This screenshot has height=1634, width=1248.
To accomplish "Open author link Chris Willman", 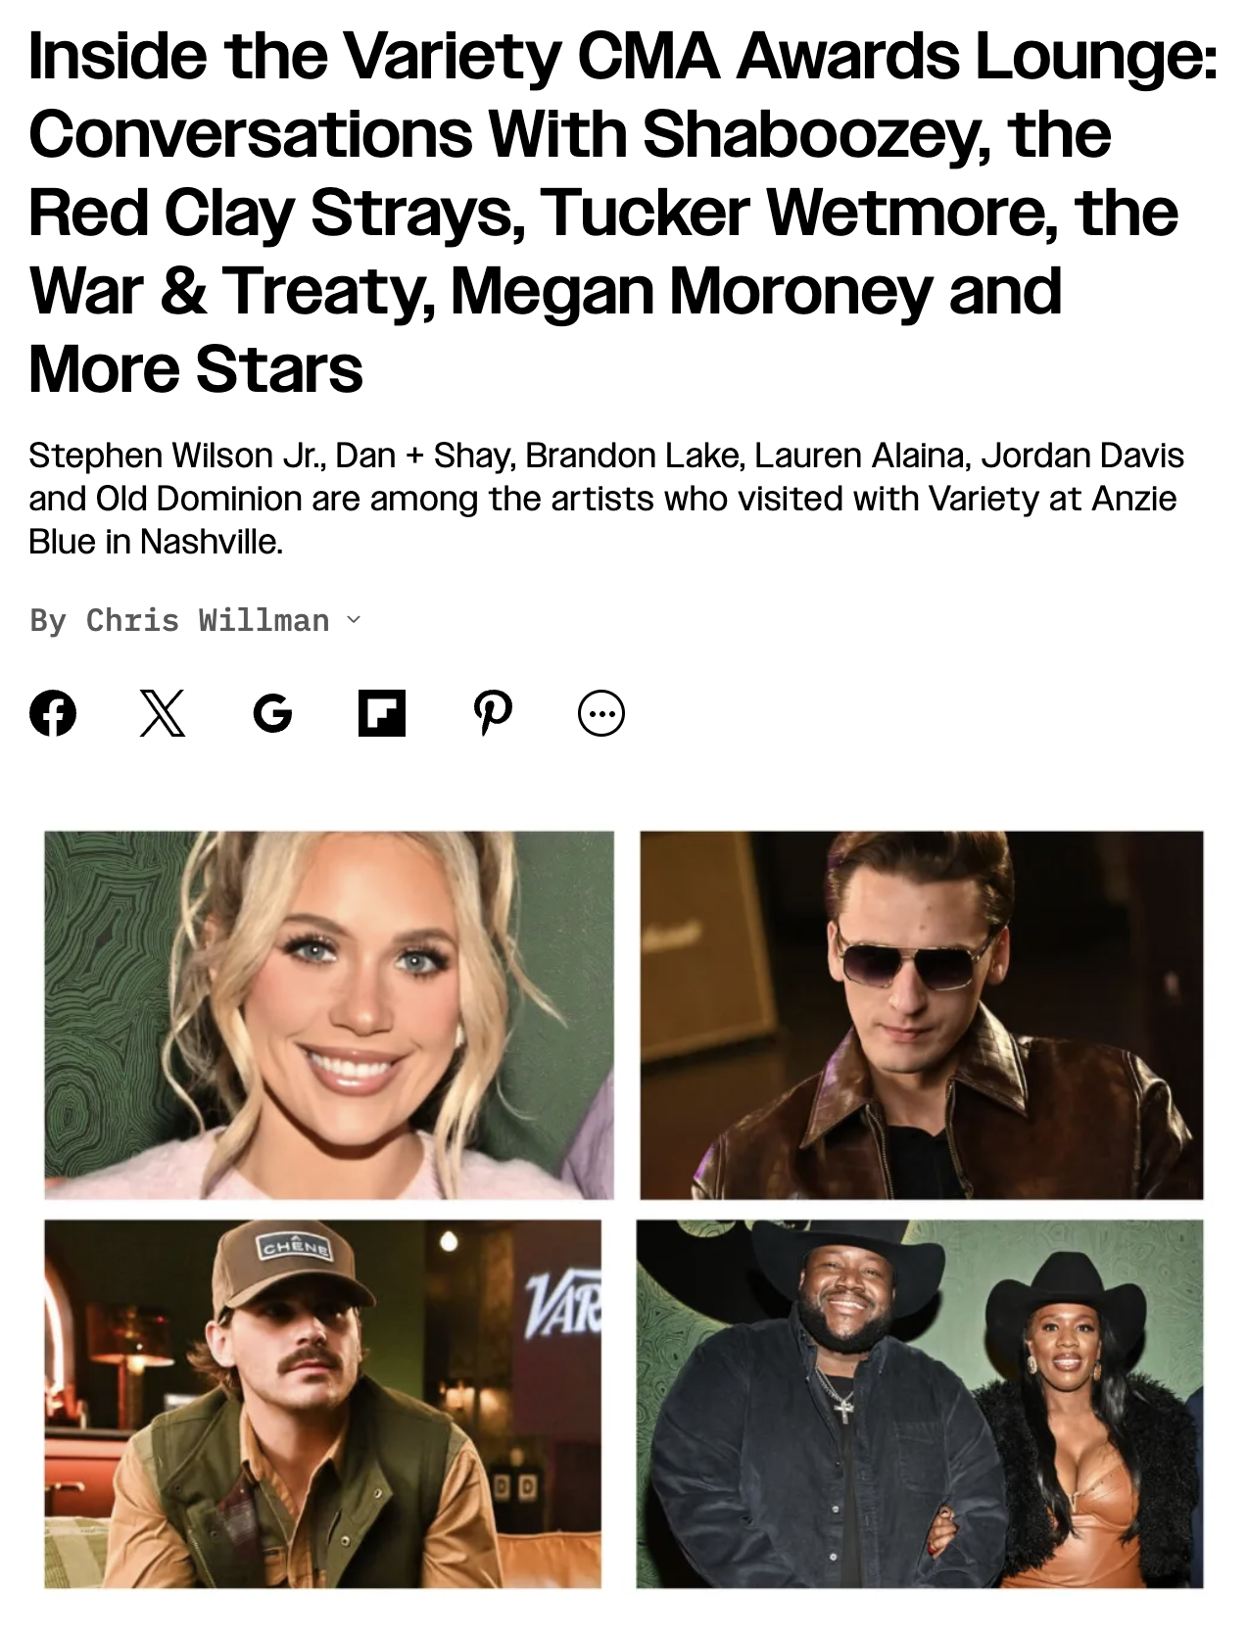I will pyautogui.click(x=208, y=620).
